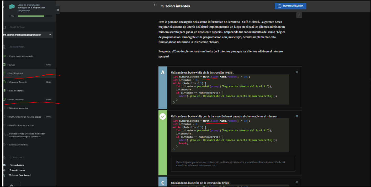This screenshot has width=371, height=187.
Task: Open the Foro del curso link
Action: [17, 170]
